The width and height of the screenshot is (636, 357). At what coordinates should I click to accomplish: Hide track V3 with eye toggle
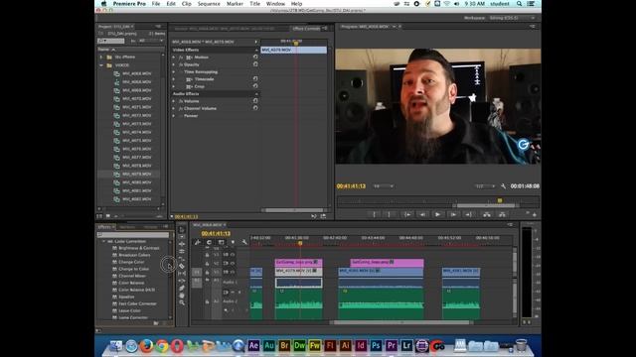[233, 255]
